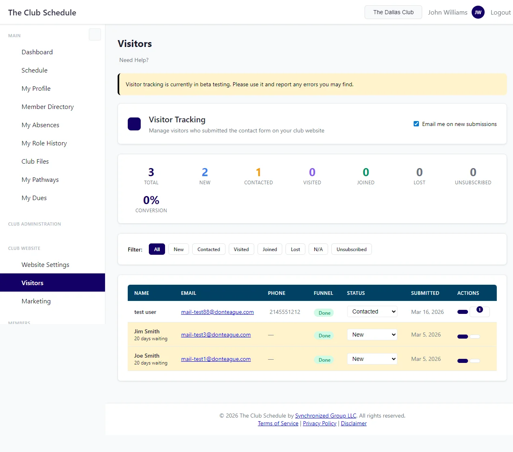The image size is (513, 452).
Task: Open The Dallas Club selector button
Action: [x=393, y=12]
